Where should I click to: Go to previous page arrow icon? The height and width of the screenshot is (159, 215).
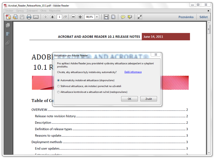[x=45, y=17]
